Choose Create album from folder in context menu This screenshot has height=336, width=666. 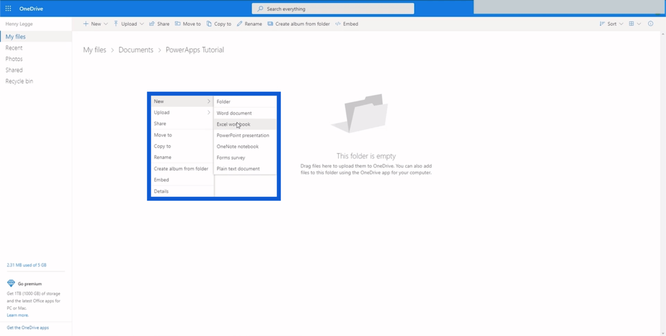[182, 168]
